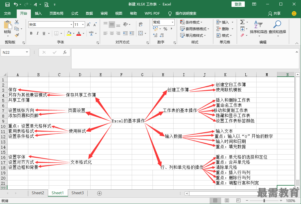This screenshot has height=204, width=301.
Task: Click the zoom slider handle
Action: tap(264, 201)
